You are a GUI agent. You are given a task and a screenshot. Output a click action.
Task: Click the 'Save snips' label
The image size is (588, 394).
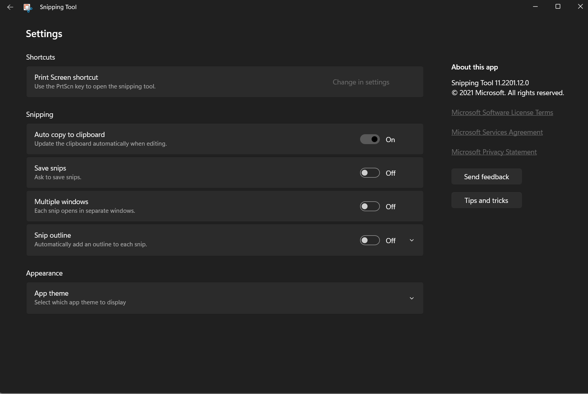click(x=50, y=168)
